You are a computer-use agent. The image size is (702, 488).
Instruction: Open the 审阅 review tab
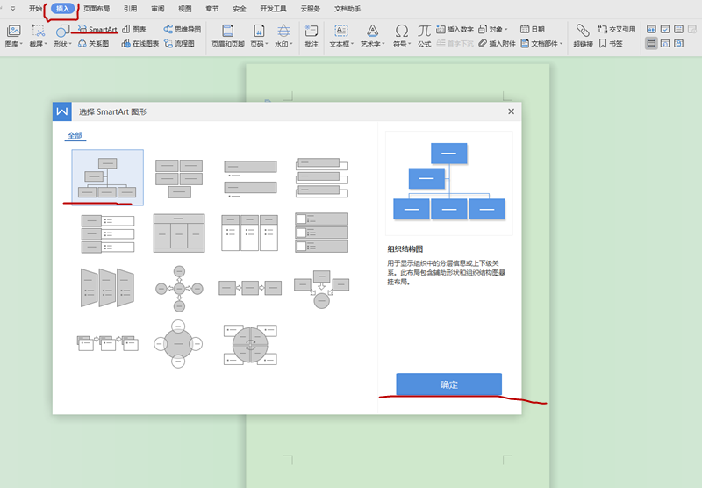(x=157, y=9)
